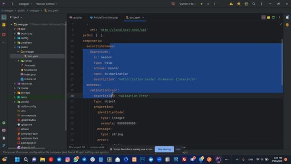Click public in the path breadcrumb
The image size is (291, 164).
pos(21,10)
